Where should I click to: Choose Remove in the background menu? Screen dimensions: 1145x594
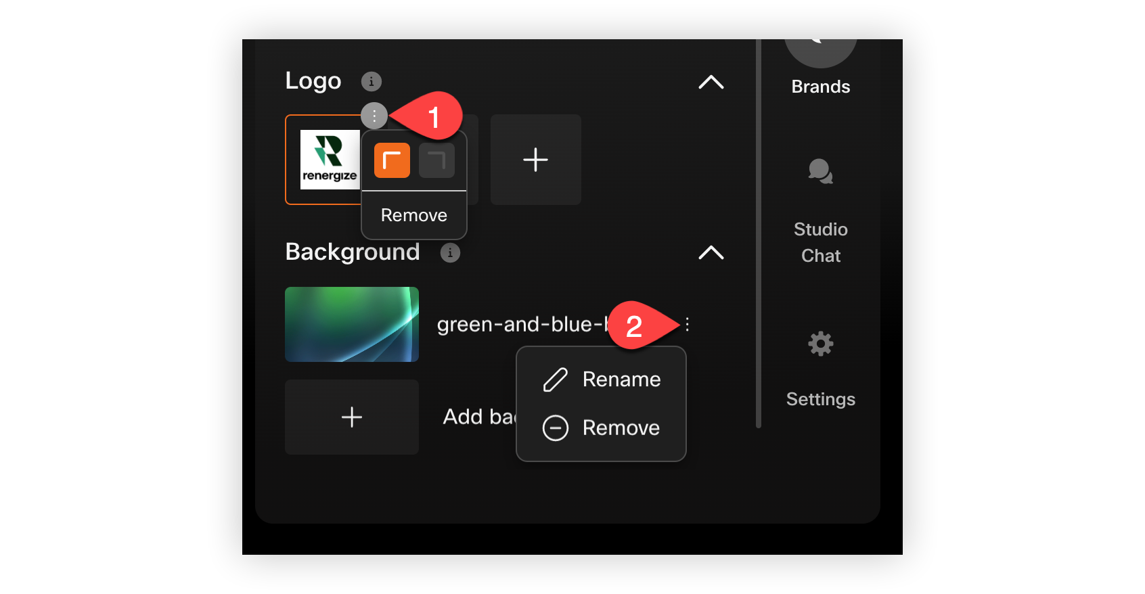click(x=602, y=428)
